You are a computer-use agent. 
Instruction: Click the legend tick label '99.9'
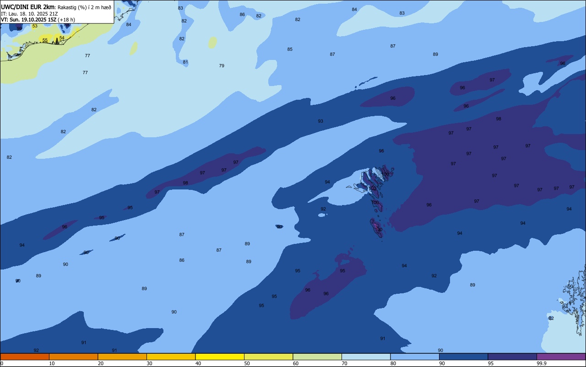[542, 363]
